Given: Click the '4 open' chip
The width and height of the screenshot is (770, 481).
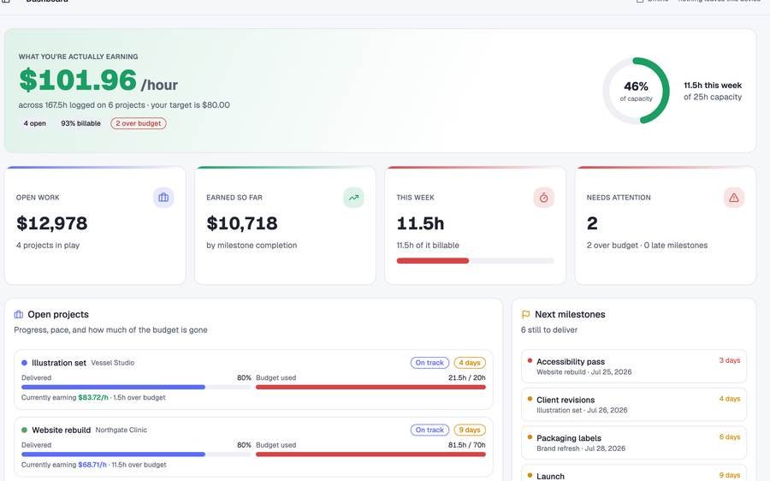Looking at the screenshot, I should [35, 123].
